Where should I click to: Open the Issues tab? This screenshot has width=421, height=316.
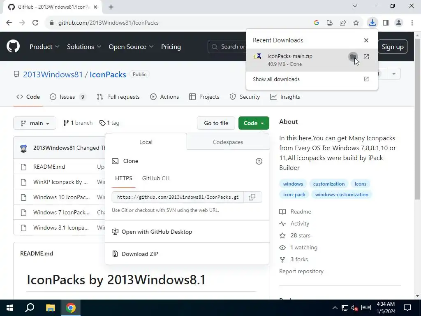(x=68, y=97)
